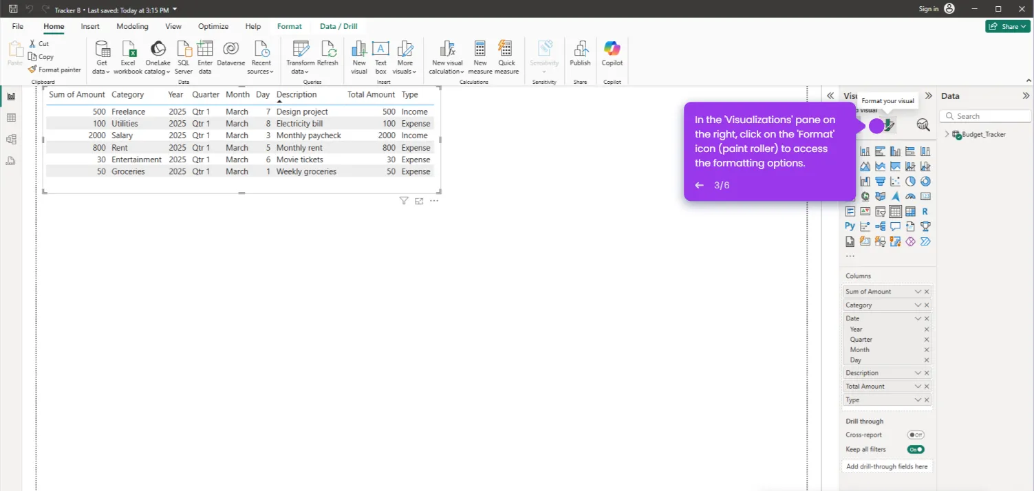1034x491 pixels.
Task: Remove the Type field from Columns
Action: (927, 400)
